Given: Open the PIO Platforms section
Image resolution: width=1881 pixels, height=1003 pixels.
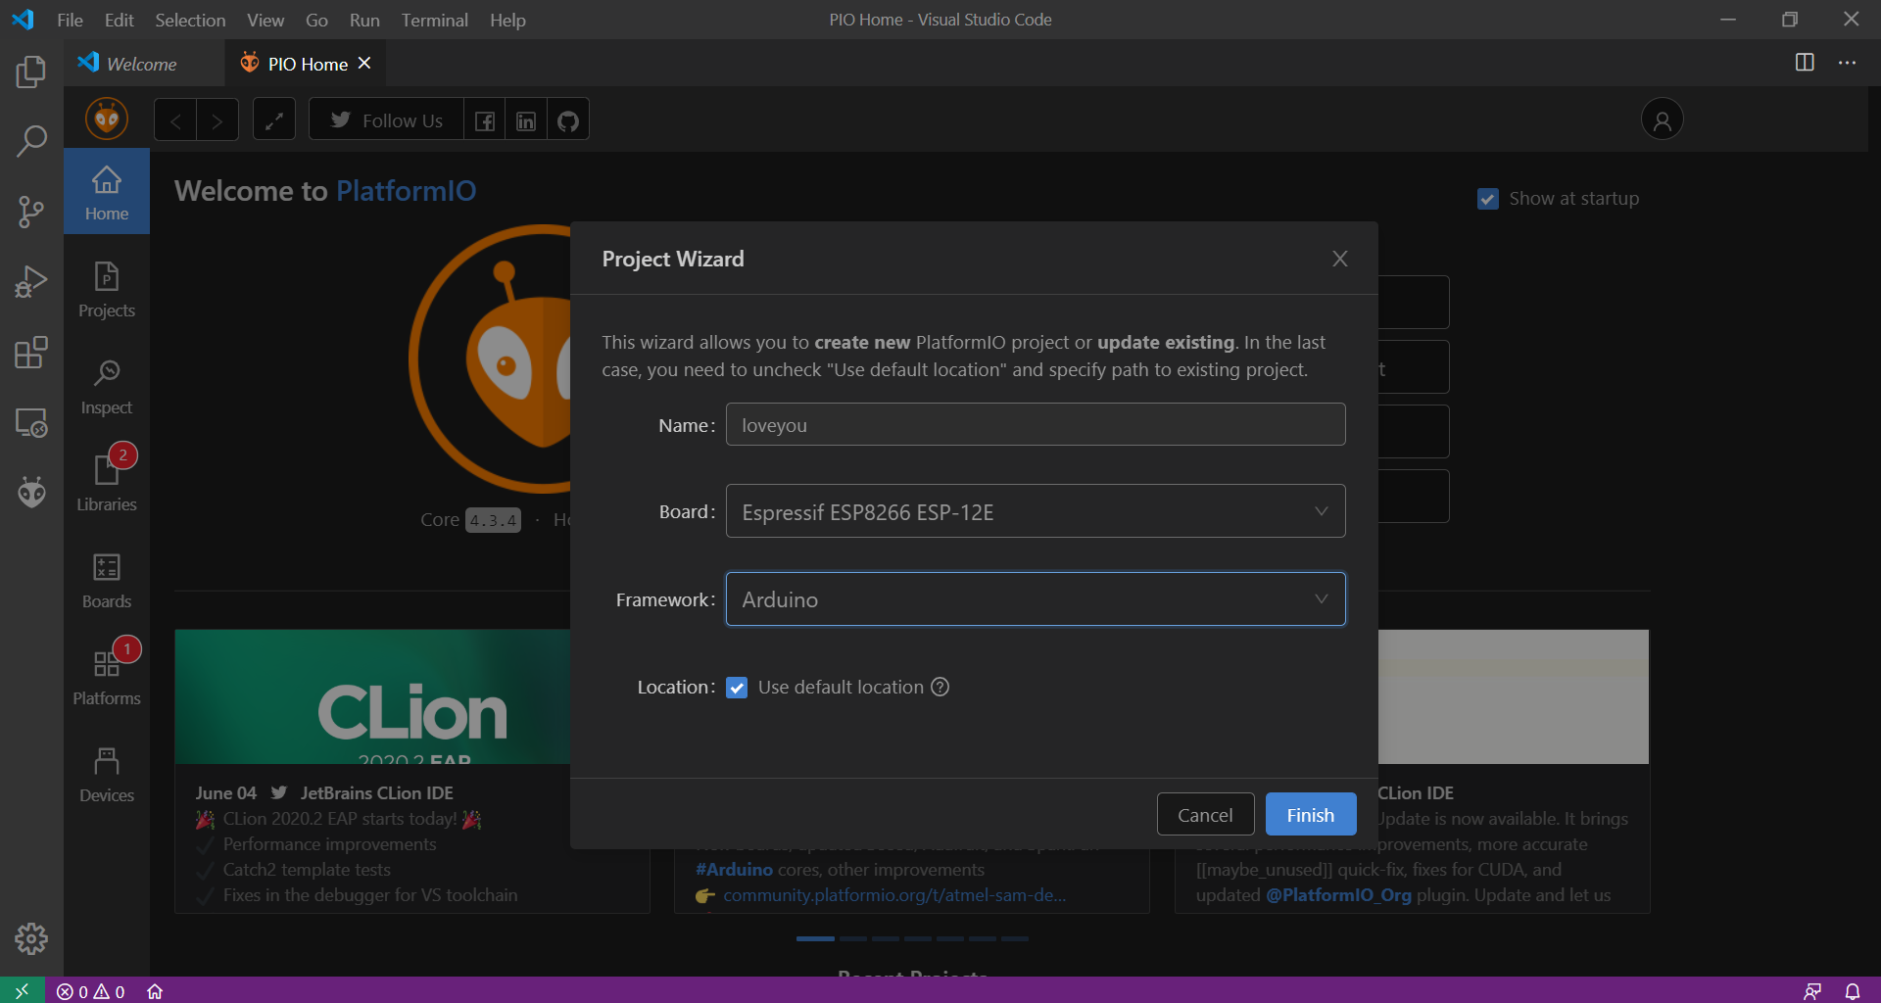Looking at the screenshot, I should pos(107,676).
